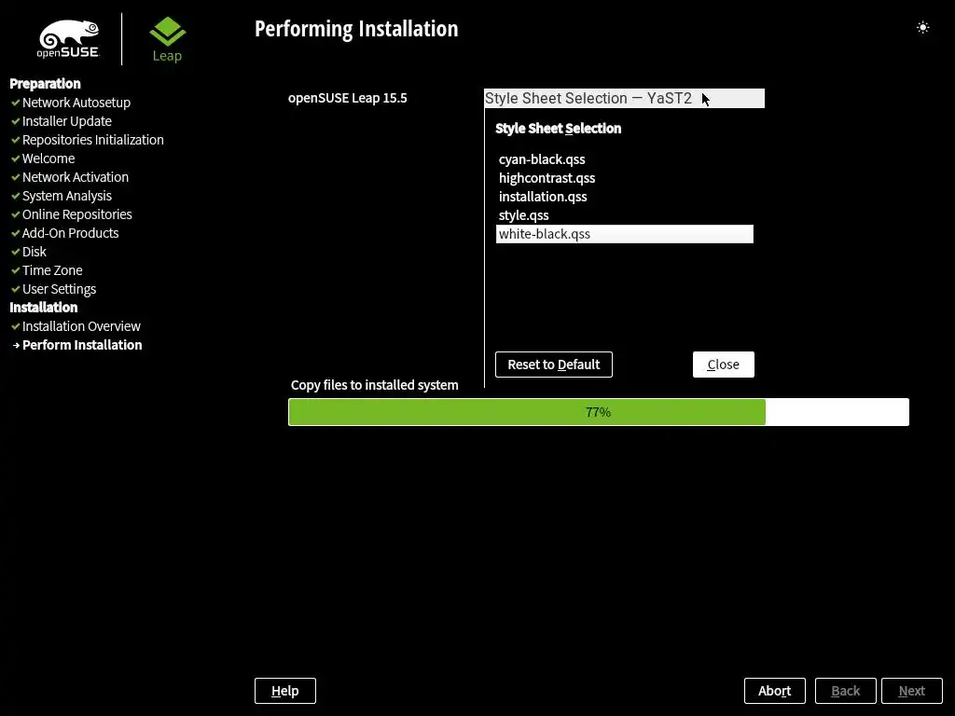Abort the installation
This screenshot has width=955, height=716.
774,691
